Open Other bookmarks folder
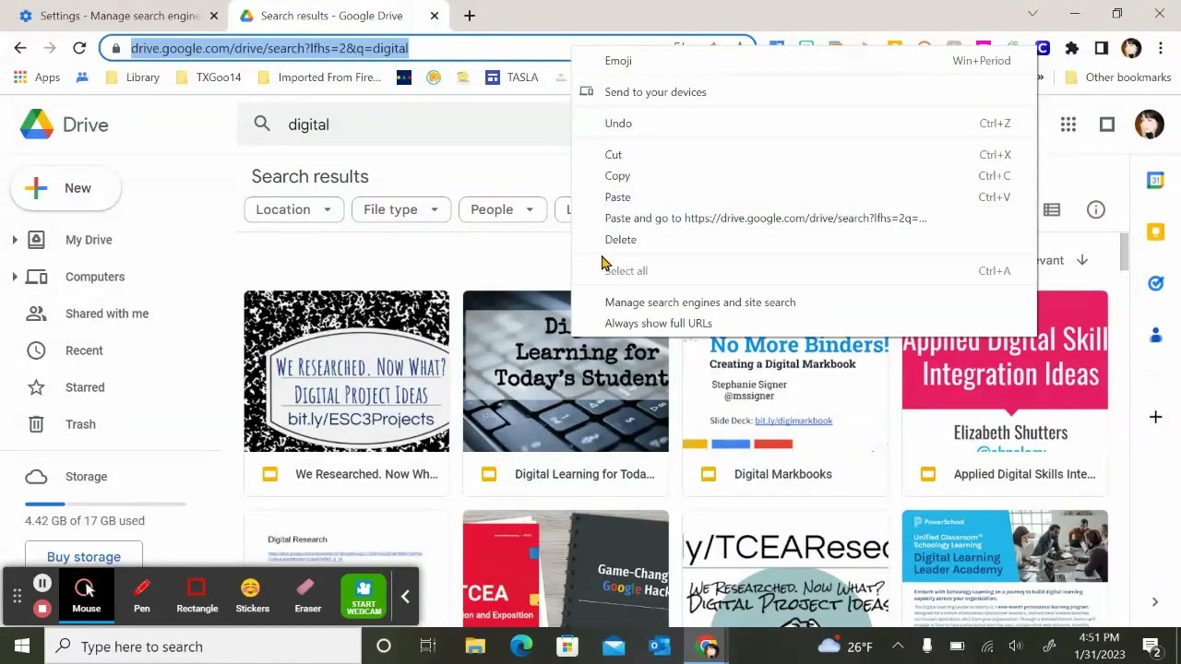 click(1117, 77)
